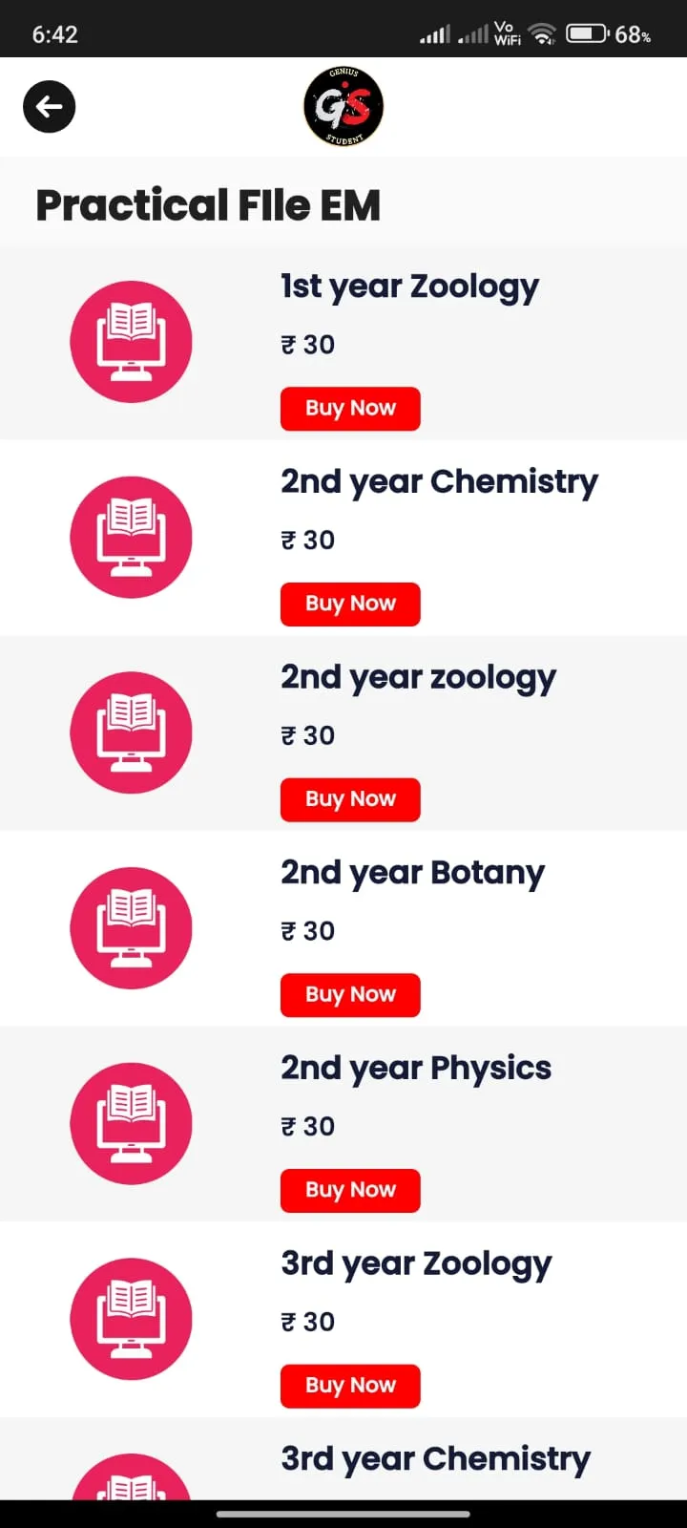Open the 3rd year Chemistry title
The image size is (687, 1528).
(x=435, y=1460)
